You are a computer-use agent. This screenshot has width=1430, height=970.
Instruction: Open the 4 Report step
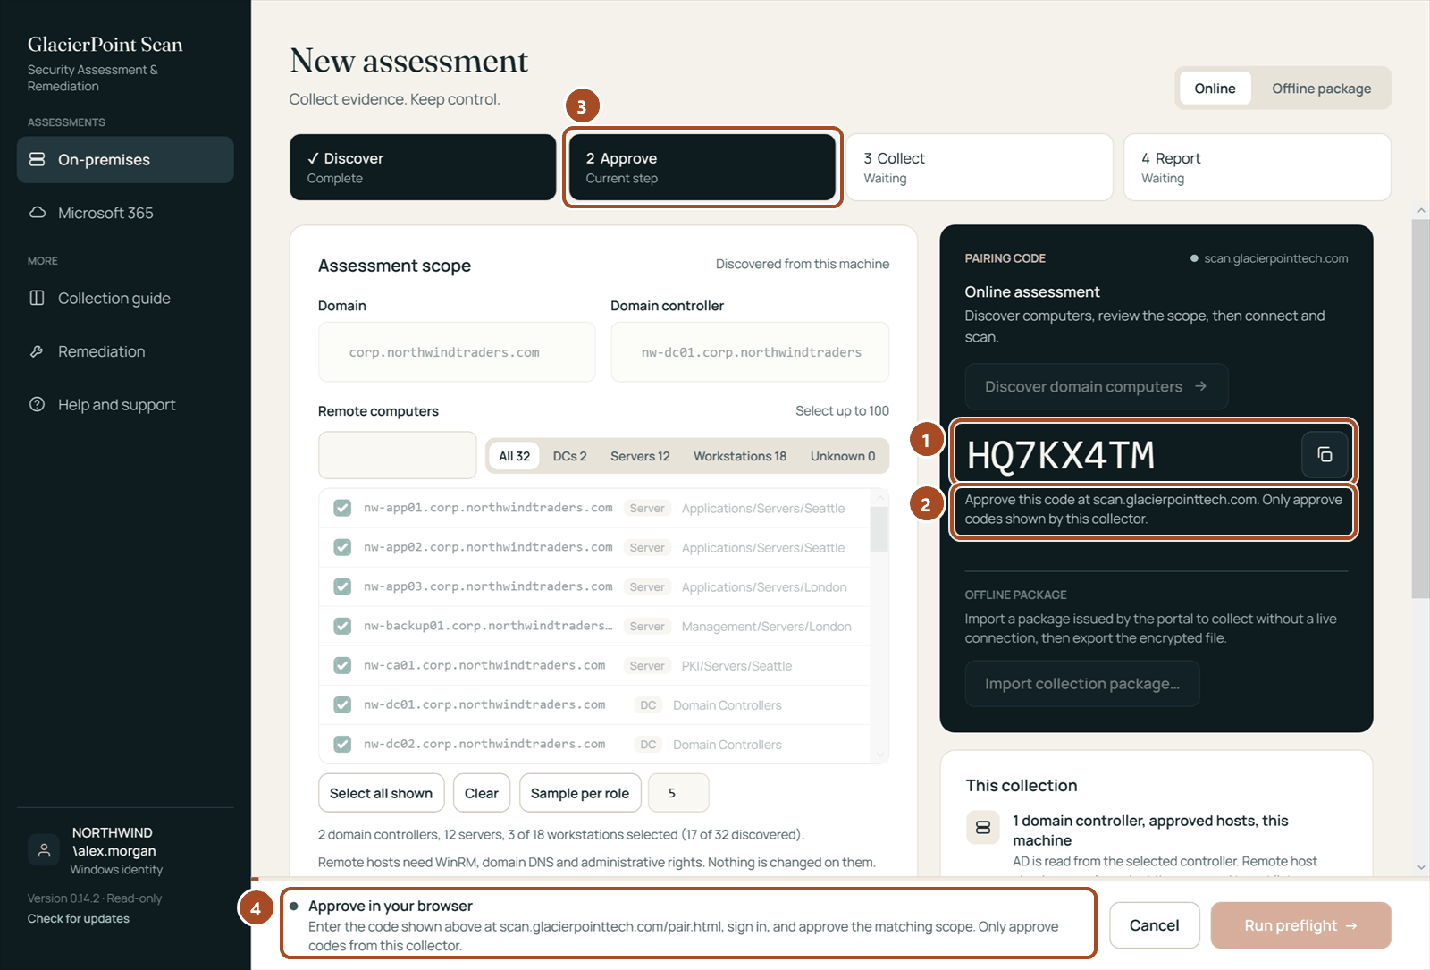pos(1257,167)
